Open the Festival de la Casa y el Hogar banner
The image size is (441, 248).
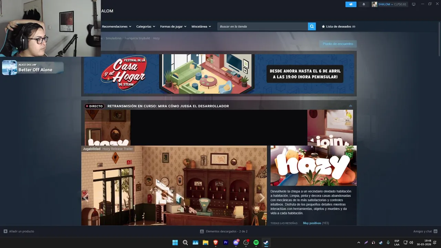(x=219, y=74)
